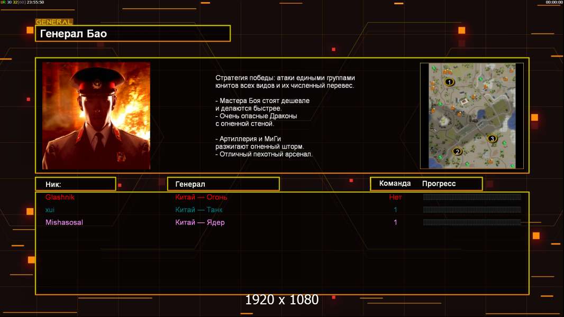The image size is (564, 317).
Task: Click Mishasosal's loading progress bar
Action: (472, 222)
